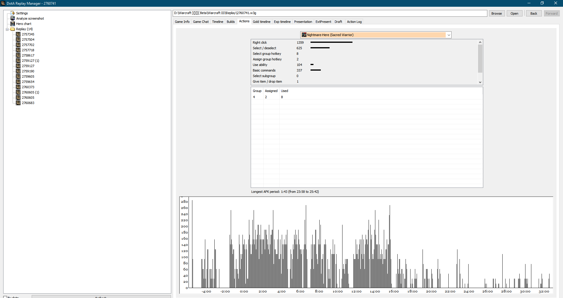The image size is (563, 298).
Task: Switch to the Game Chat tab
Action: [201, 22]
